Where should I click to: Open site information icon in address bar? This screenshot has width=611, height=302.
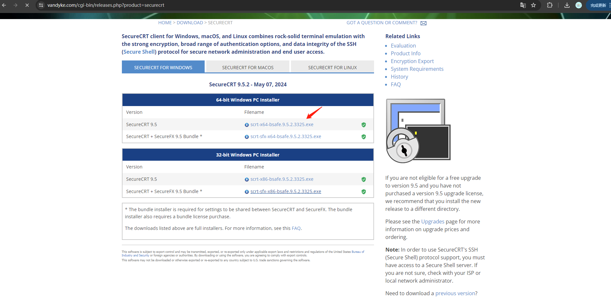pos(41,5)
